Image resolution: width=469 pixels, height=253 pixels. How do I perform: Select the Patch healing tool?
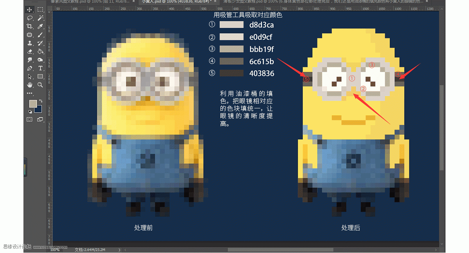click(x=30, y=35)
